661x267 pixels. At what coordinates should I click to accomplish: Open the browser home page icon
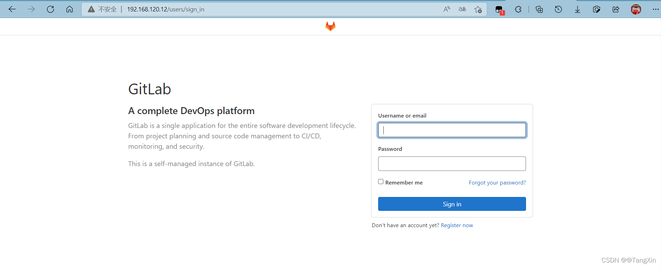coord(70,9)
